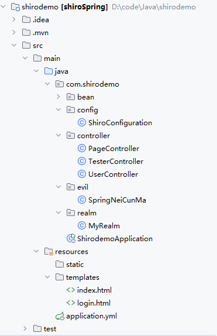217x336 pixels.
Task: Click the com.shirodemo package icon
Action: click(59, 84)
